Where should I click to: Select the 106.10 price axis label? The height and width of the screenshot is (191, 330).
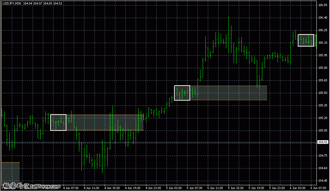[323, 43]
